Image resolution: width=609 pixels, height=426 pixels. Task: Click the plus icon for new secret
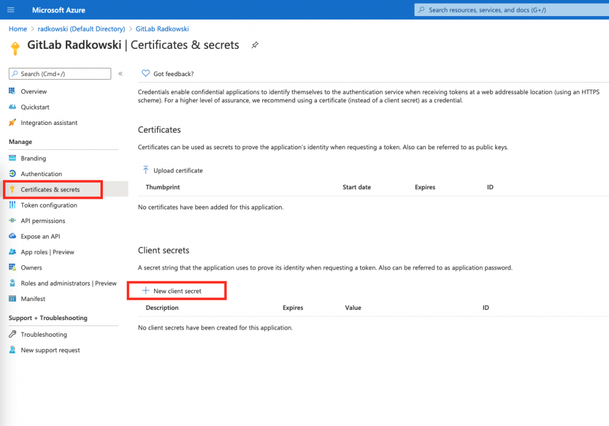[x=146, y=290]
